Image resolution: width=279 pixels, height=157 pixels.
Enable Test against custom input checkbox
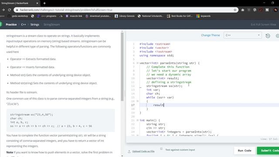161,149
